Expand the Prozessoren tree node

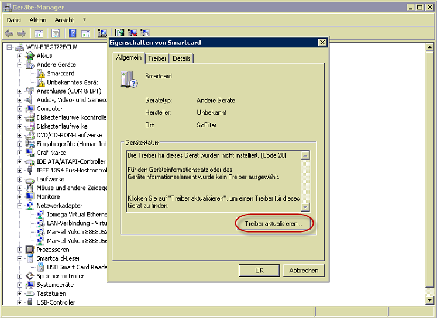coord(19,250)
